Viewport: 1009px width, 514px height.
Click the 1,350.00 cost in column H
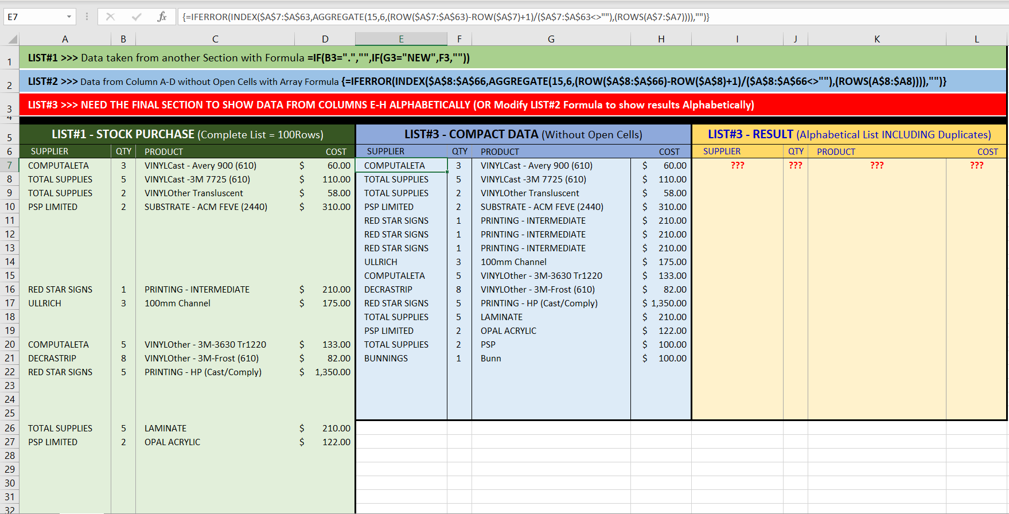pyautogui.click(x=668, y=303)
